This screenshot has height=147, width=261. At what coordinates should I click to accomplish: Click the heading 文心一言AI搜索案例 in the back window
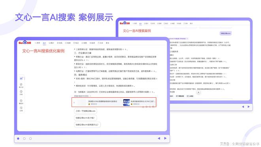pyautogui.click(x=137, y=31)
